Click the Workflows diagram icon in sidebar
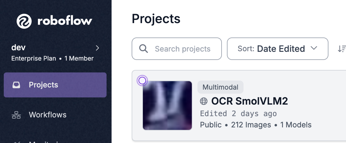The width and height of the screenshot is (346, 143). click(x=16, y=115)
